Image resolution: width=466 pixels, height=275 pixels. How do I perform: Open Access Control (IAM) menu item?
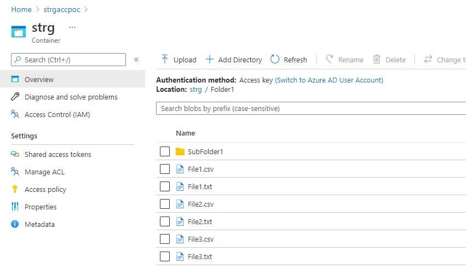(57, 114)
